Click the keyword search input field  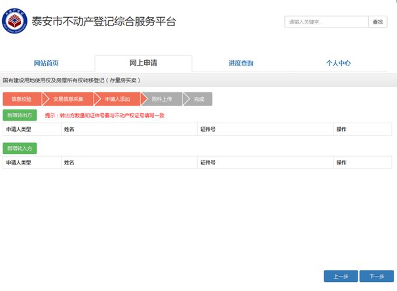[326, 22]
